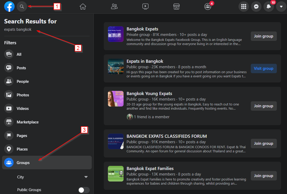Open Bangkok Young Expats group title
The height and width of the screenshot is (194, 287).
click(149, 93)
